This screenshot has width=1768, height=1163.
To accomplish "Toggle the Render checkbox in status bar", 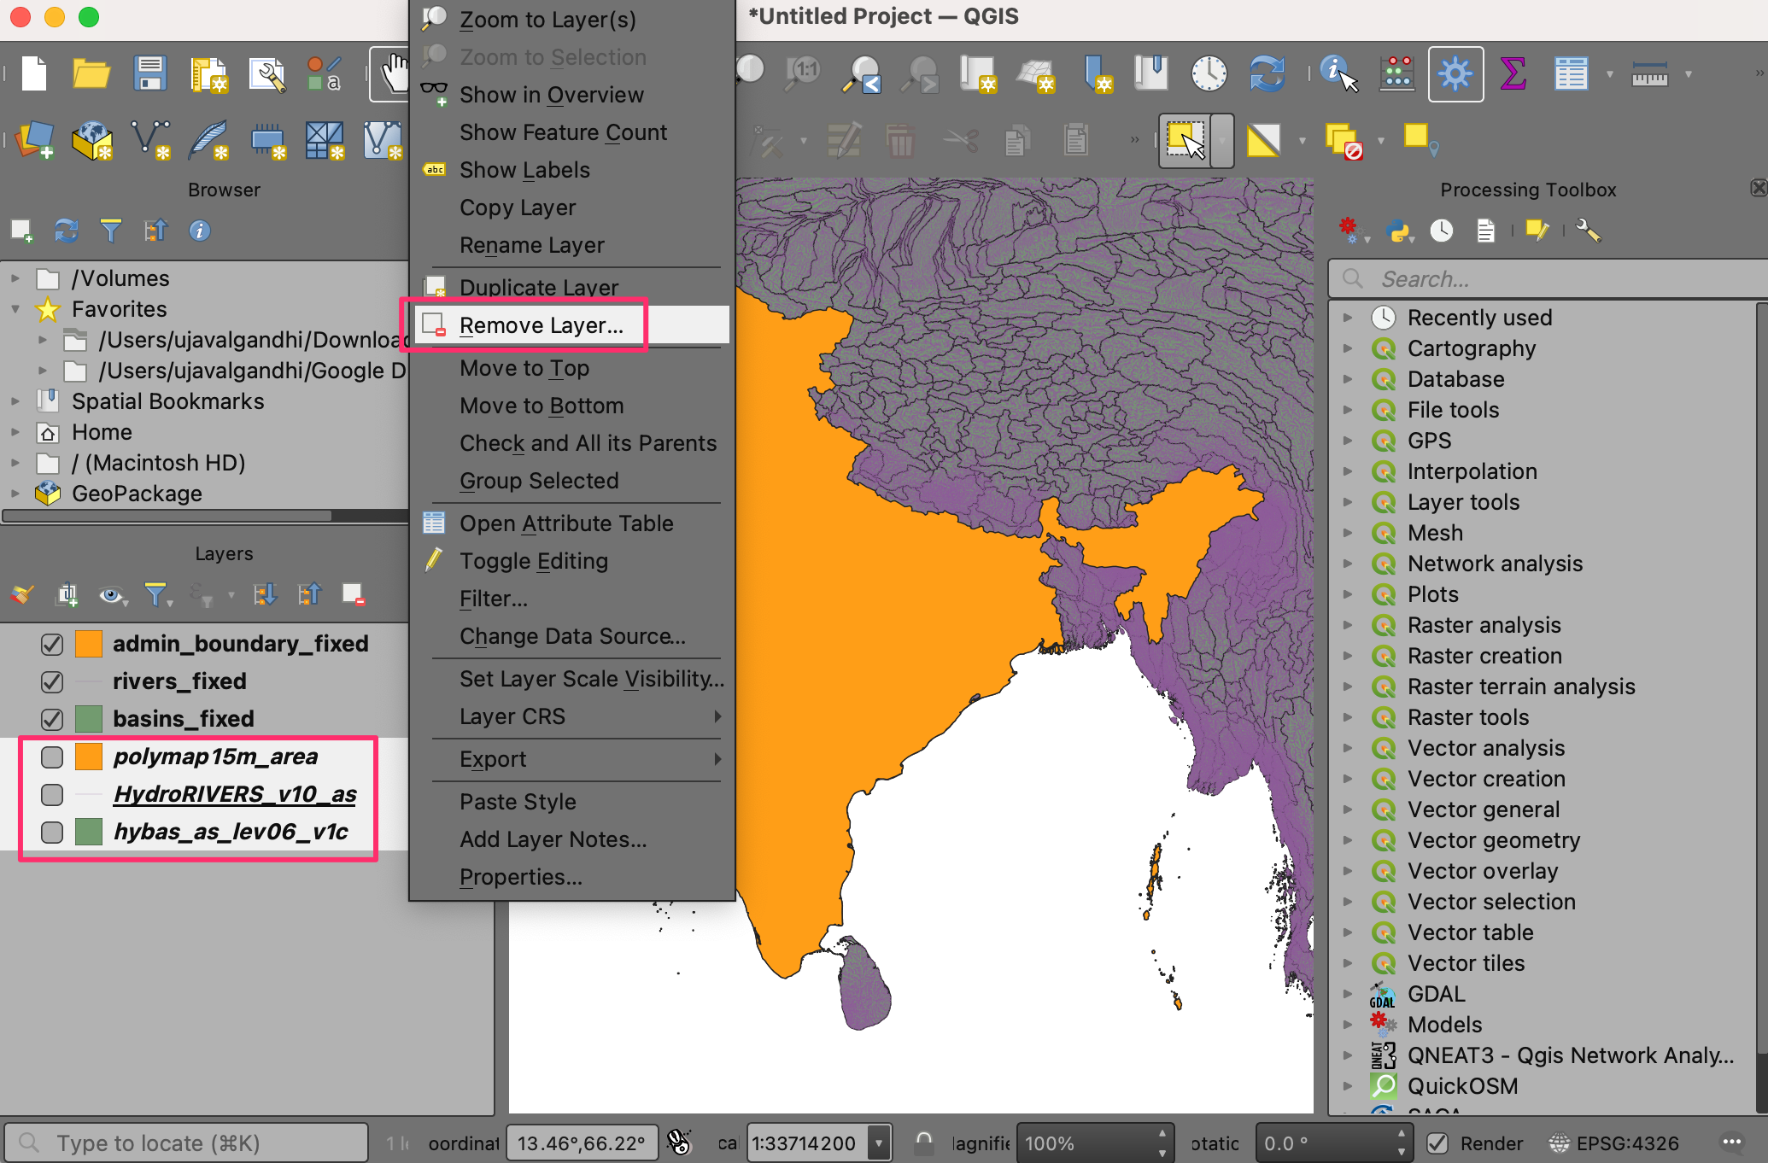I will [1438, 1143].
